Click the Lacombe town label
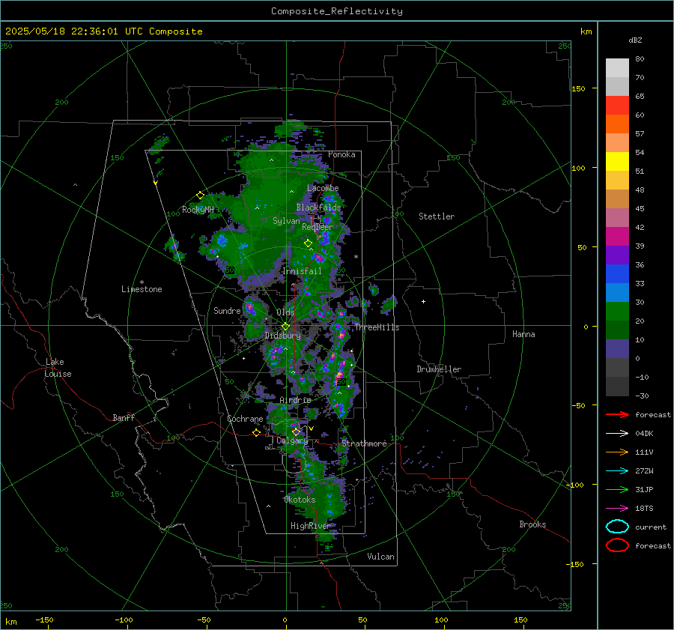 click(x=323, y=188)
